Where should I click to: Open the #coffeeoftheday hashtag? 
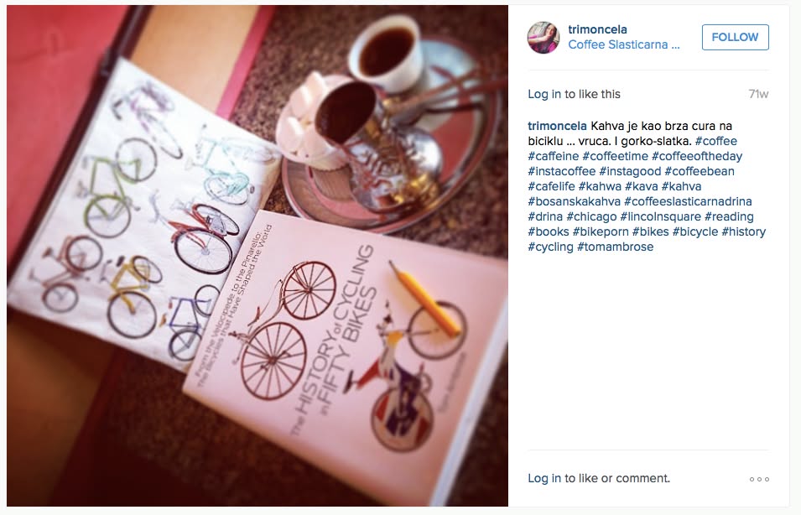click(697, 156)
